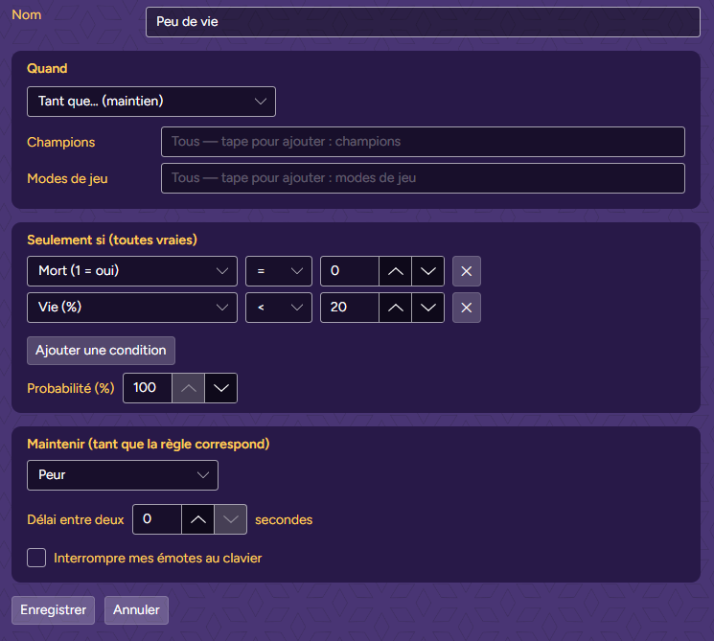Open the Vie (%) variable dropdown
714x641 pixels.
[132, 308]
